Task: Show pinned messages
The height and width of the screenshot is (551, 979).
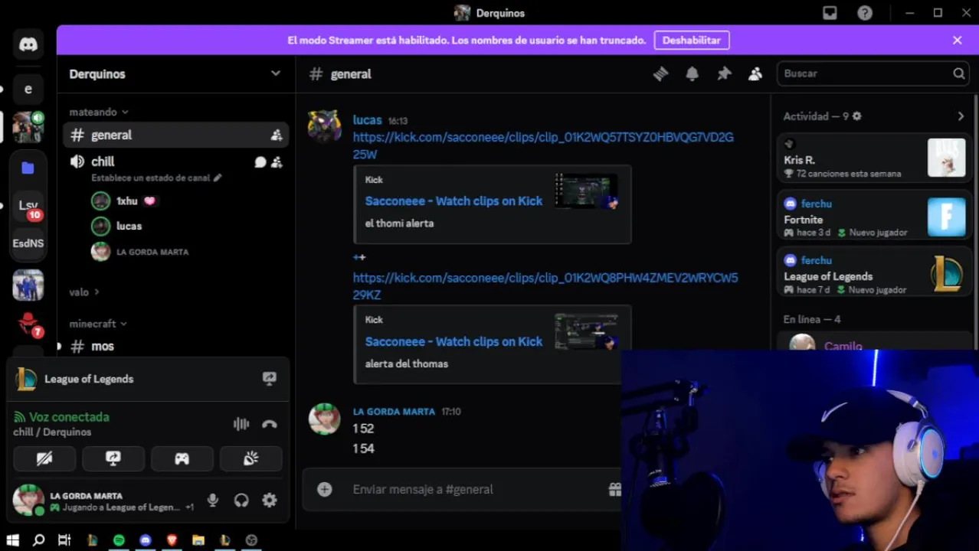Action: pos(724,73)
